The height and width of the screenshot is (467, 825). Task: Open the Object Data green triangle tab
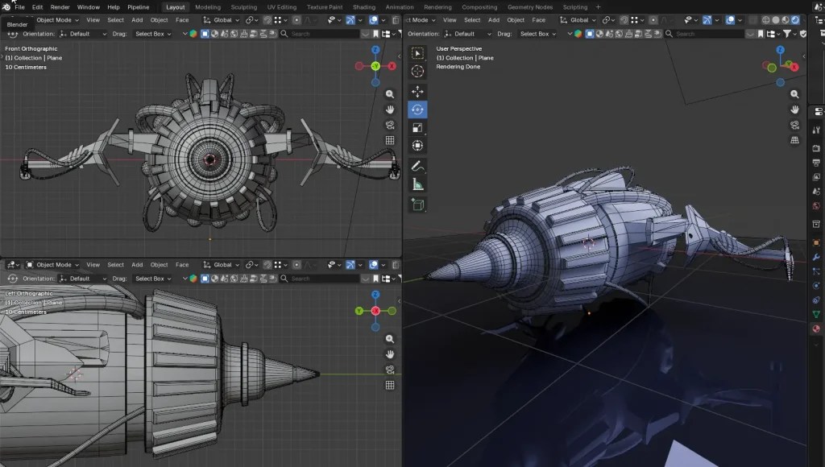[x=816, y=314]
